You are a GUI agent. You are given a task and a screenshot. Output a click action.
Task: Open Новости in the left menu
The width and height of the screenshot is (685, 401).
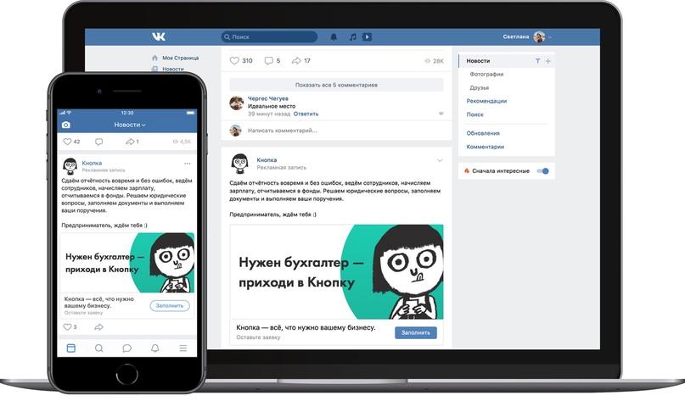173,69
